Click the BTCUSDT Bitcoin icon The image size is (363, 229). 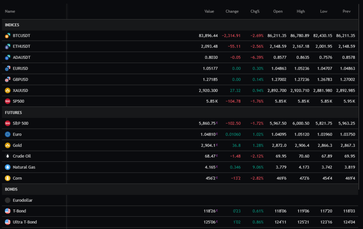coord(7,35)
